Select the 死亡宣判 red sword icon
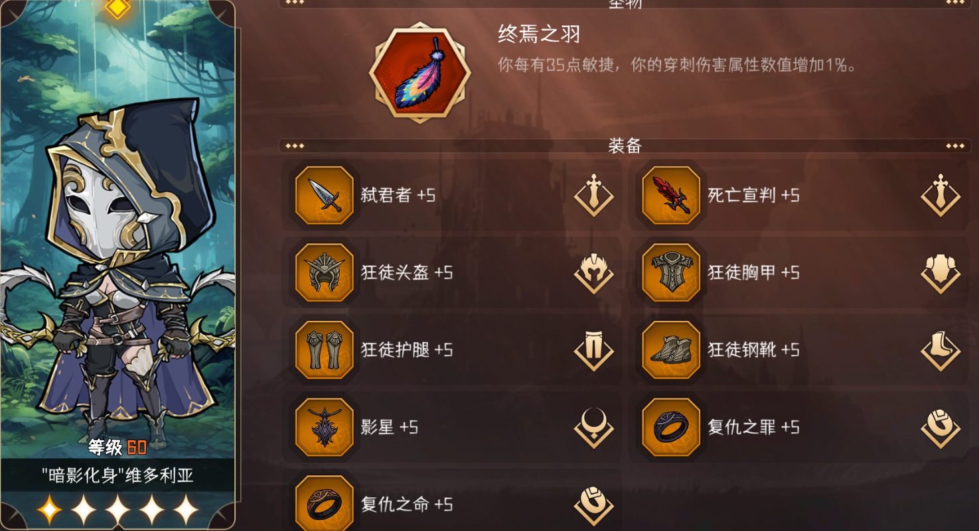979x531 pixels. 671,196
